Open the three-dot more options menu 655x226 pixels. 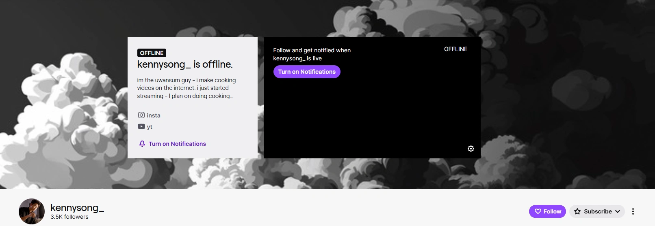(x=633, y=211)
